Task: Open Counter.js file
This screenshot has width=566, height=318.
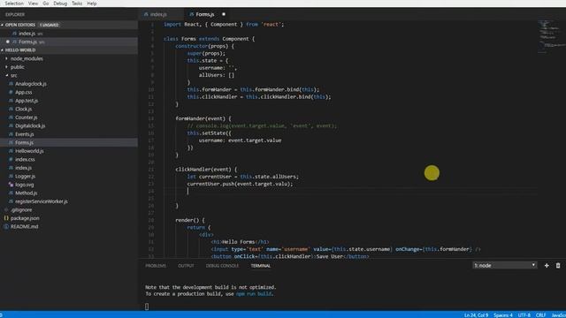Action: click(x=26, y=117)
